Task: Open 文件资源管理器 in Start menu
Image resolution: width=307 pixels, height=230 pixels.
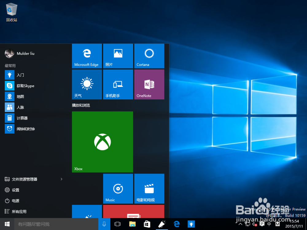Action: 25,179
